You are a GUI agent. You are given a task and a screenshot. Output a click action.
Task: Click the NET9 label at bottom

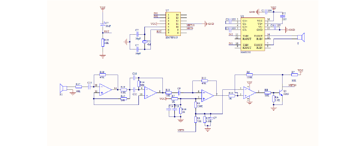pos(181,130)
